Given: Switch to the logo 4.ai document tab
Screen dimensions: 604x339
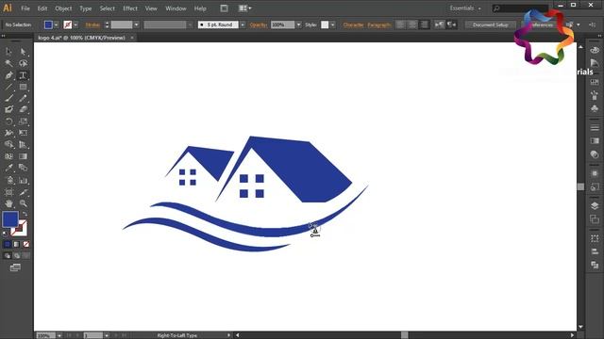Looking at the screenshot, I should [x=82, y=38].
